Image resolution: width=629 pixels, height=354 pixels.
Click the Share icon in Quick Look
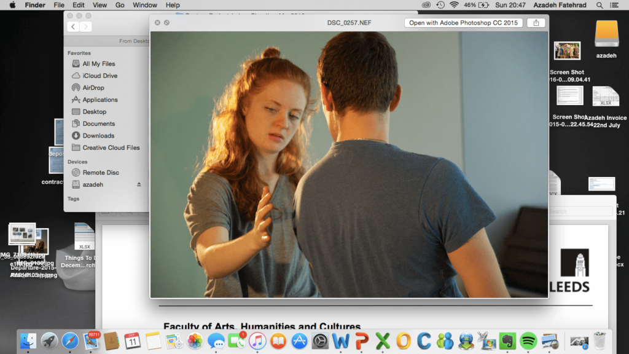pos(536,23)
